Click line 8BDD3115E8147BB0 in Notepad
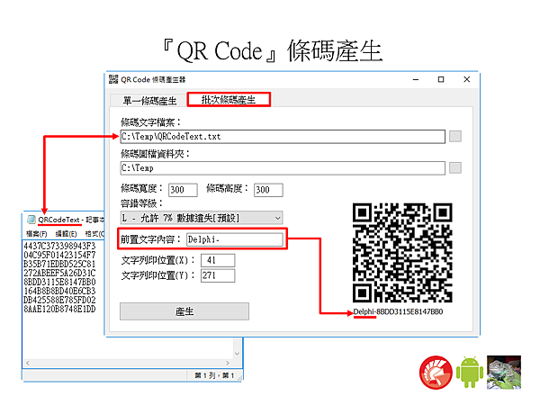 (x=59, y=282)
